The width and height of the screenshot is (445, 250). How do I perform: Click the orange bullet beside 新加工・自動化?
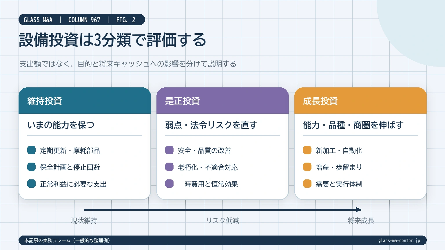(x=307, y=150)
